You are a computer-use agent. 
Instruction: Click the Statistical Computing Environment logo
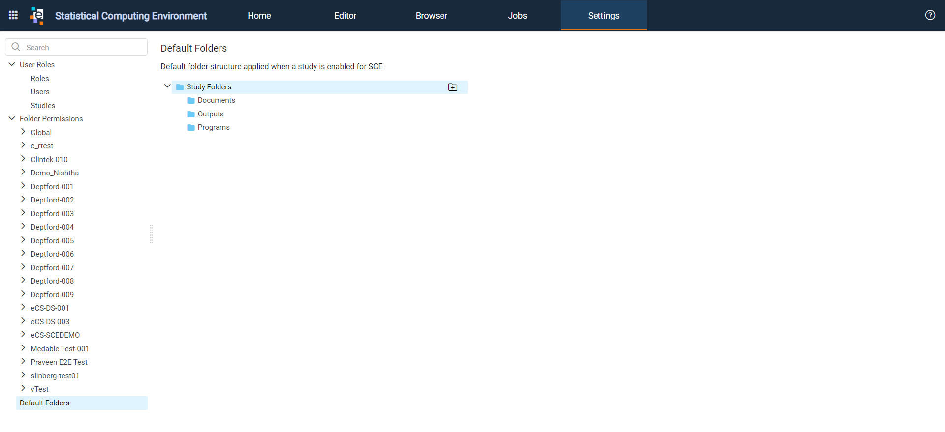[x=37, y=15]
